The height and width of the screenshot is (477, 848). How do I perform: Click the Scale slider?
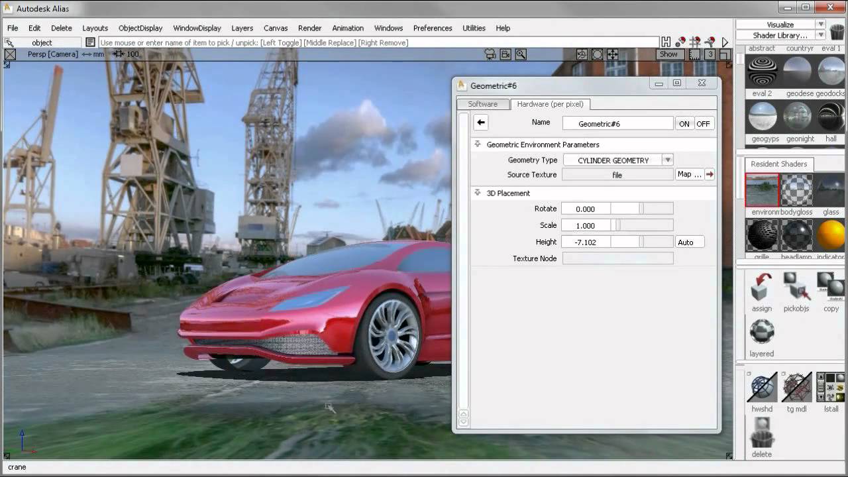tap(641, 225)
